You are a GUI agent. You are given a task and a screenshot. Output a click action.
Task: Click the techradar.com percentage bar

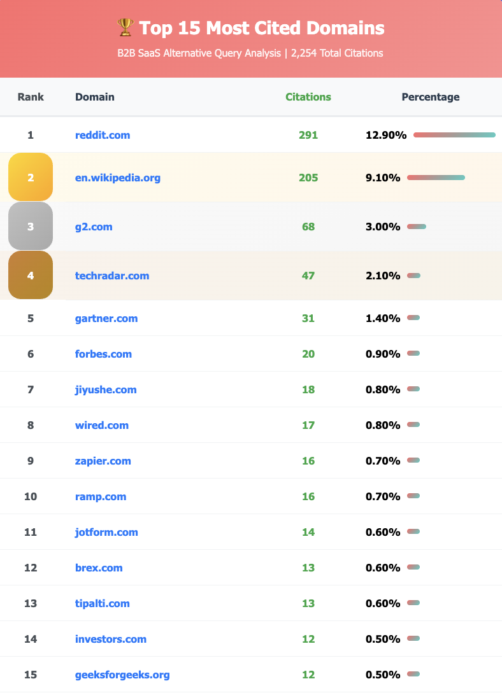click(413, 276)
